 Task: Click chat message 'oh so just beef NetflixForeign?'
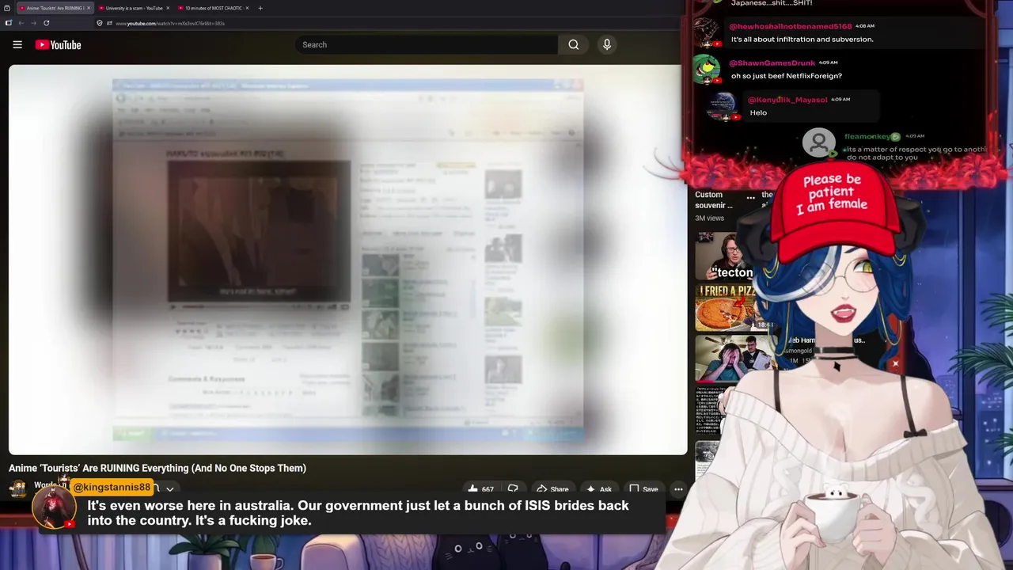(787, 76)
